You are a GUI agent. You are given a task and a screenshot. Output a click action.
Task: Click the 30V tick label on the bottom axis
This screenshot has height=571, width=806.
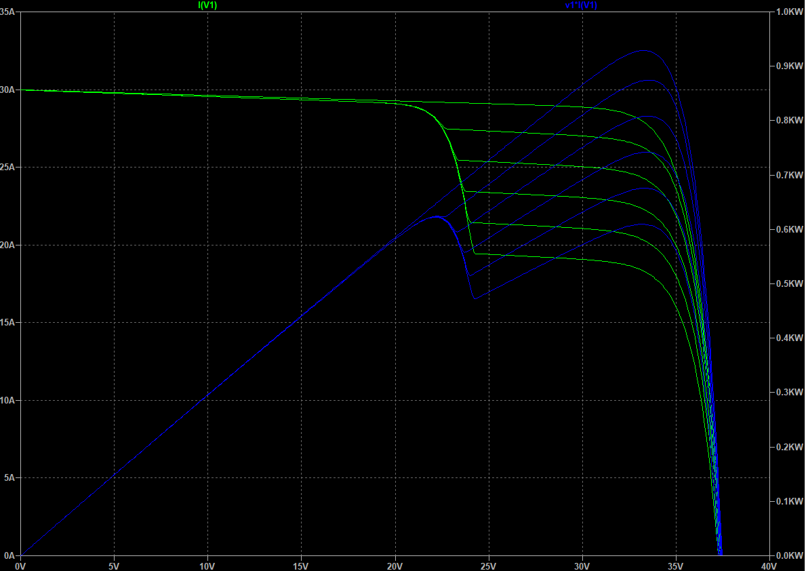click(582, 566)
